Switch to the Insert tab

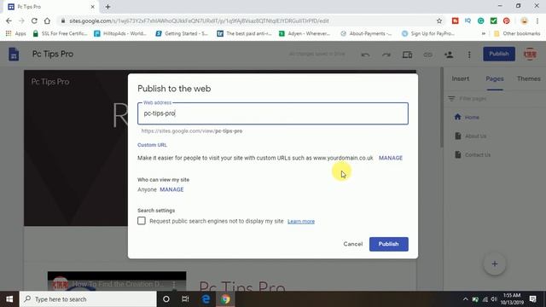click(461, 78)
